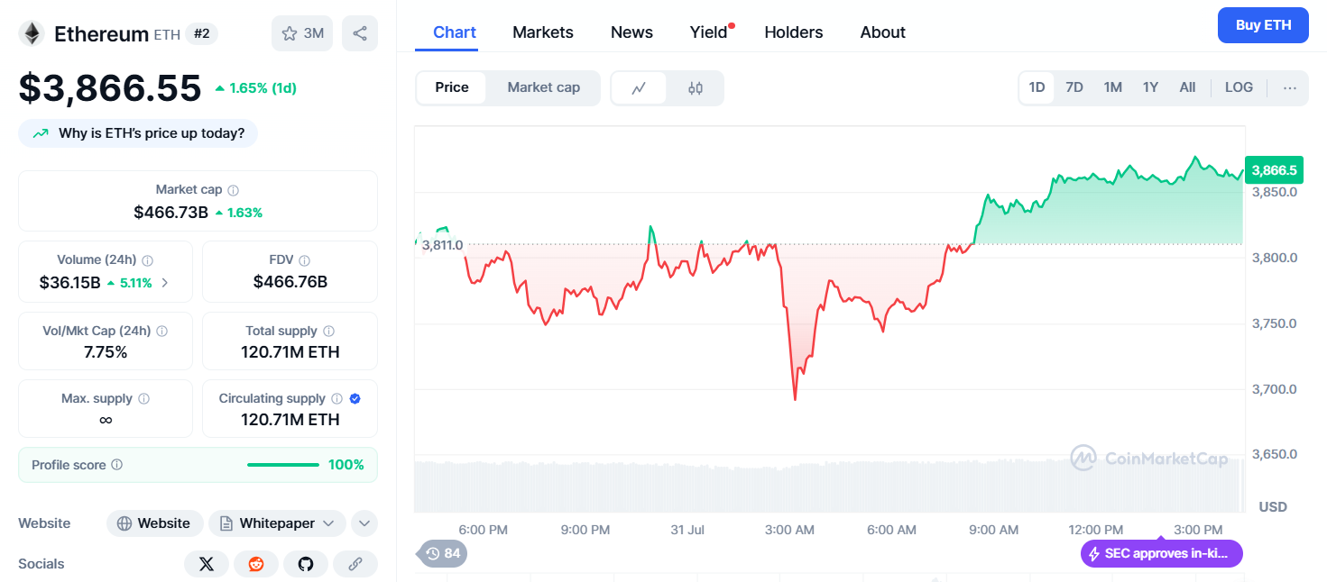Click the 31 Jul date axis label
The height and width of the screenshot is (582, 1327).
tap(687, 530)
